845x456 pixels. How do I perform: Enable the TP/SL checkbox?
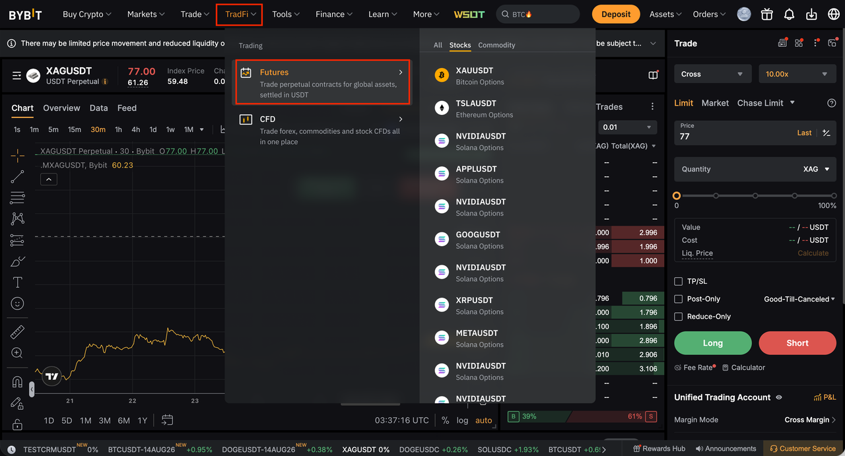(678, 281)
